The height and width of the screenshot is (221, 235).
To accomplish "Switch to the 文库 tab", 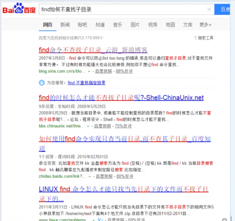I will point(188,25).
